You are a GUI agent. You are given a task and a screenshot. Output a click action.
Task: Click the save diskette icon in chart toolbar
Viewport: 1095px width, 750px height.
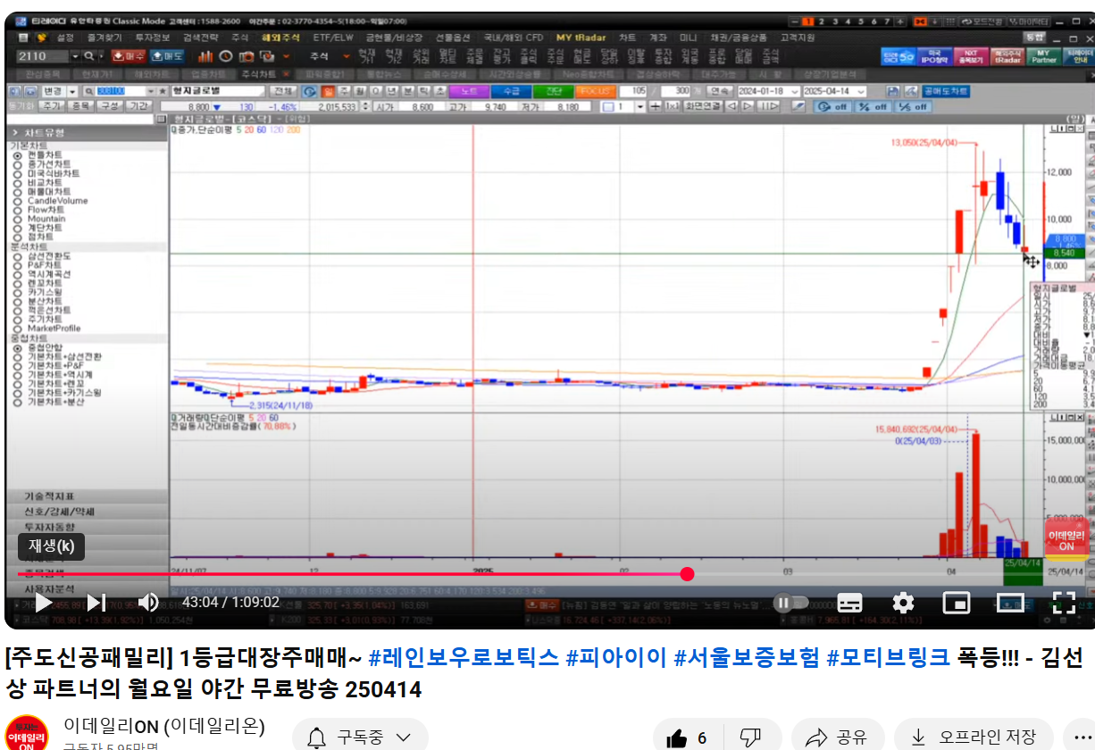(x=895, y=91)
